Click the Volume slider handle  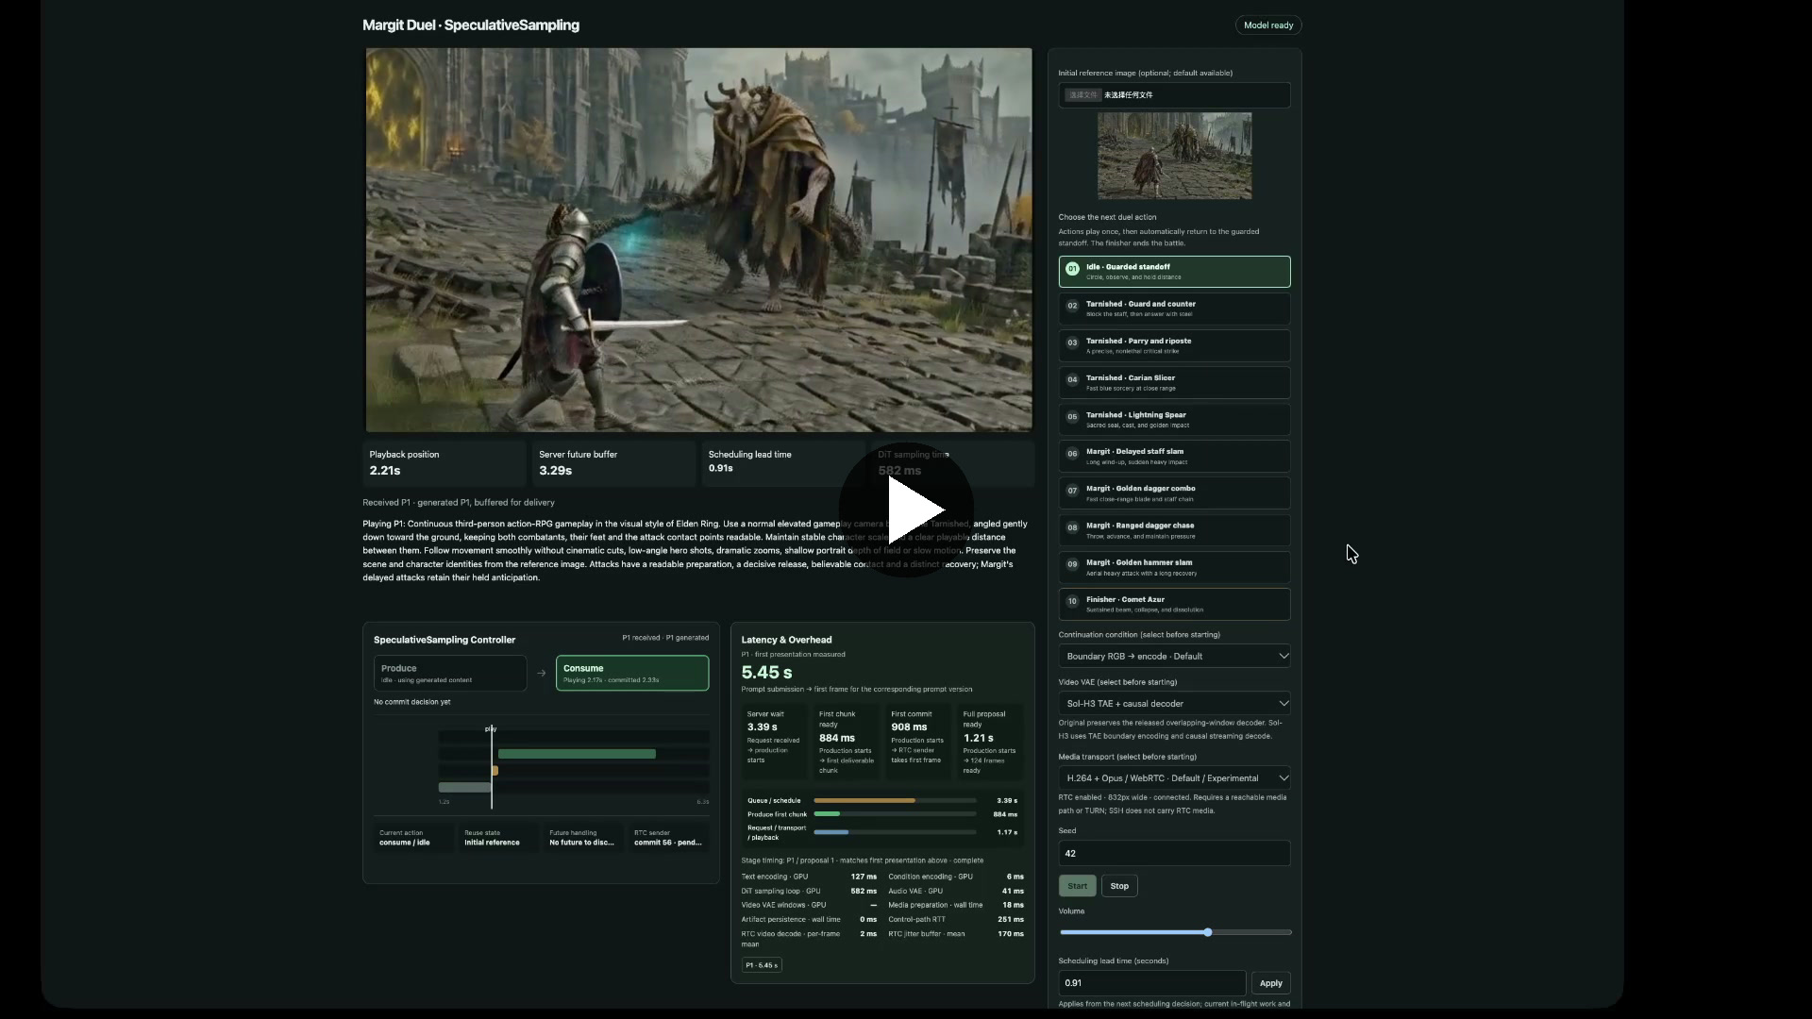1207,932
